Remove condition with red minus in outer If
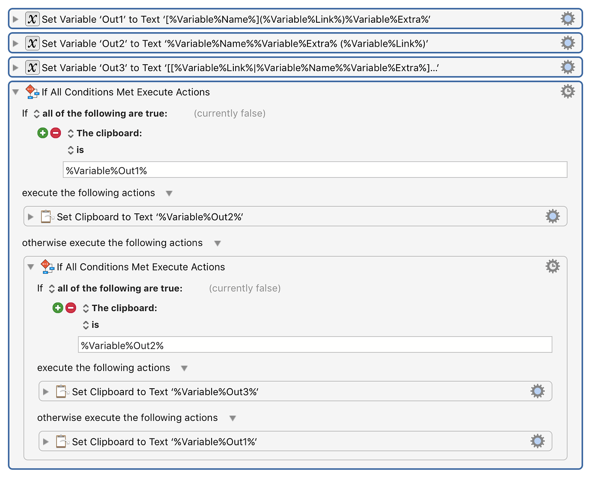This screenshot has height=480, width=591. (x=56, y=133)
